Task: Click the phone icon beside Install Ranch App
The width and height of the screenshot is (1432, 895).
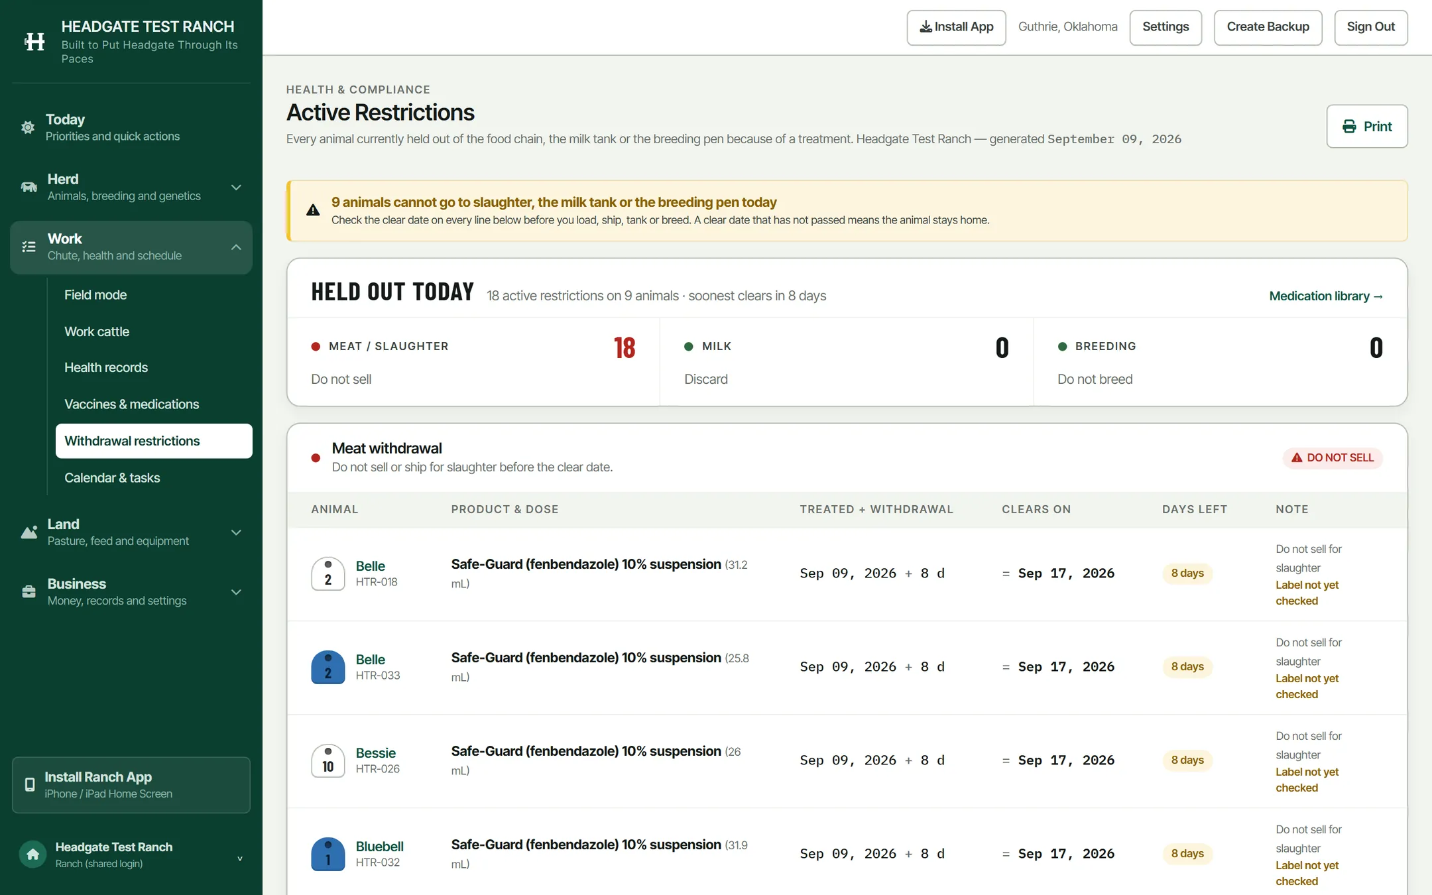Action: [x=30, y=785]
